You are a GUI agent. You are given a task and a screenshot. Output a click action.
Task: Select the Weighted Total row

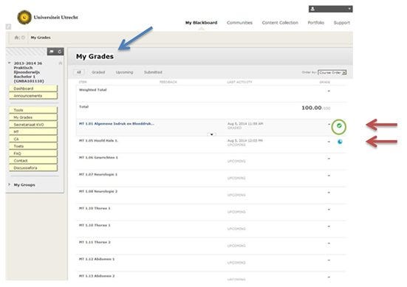pos(211,94)
